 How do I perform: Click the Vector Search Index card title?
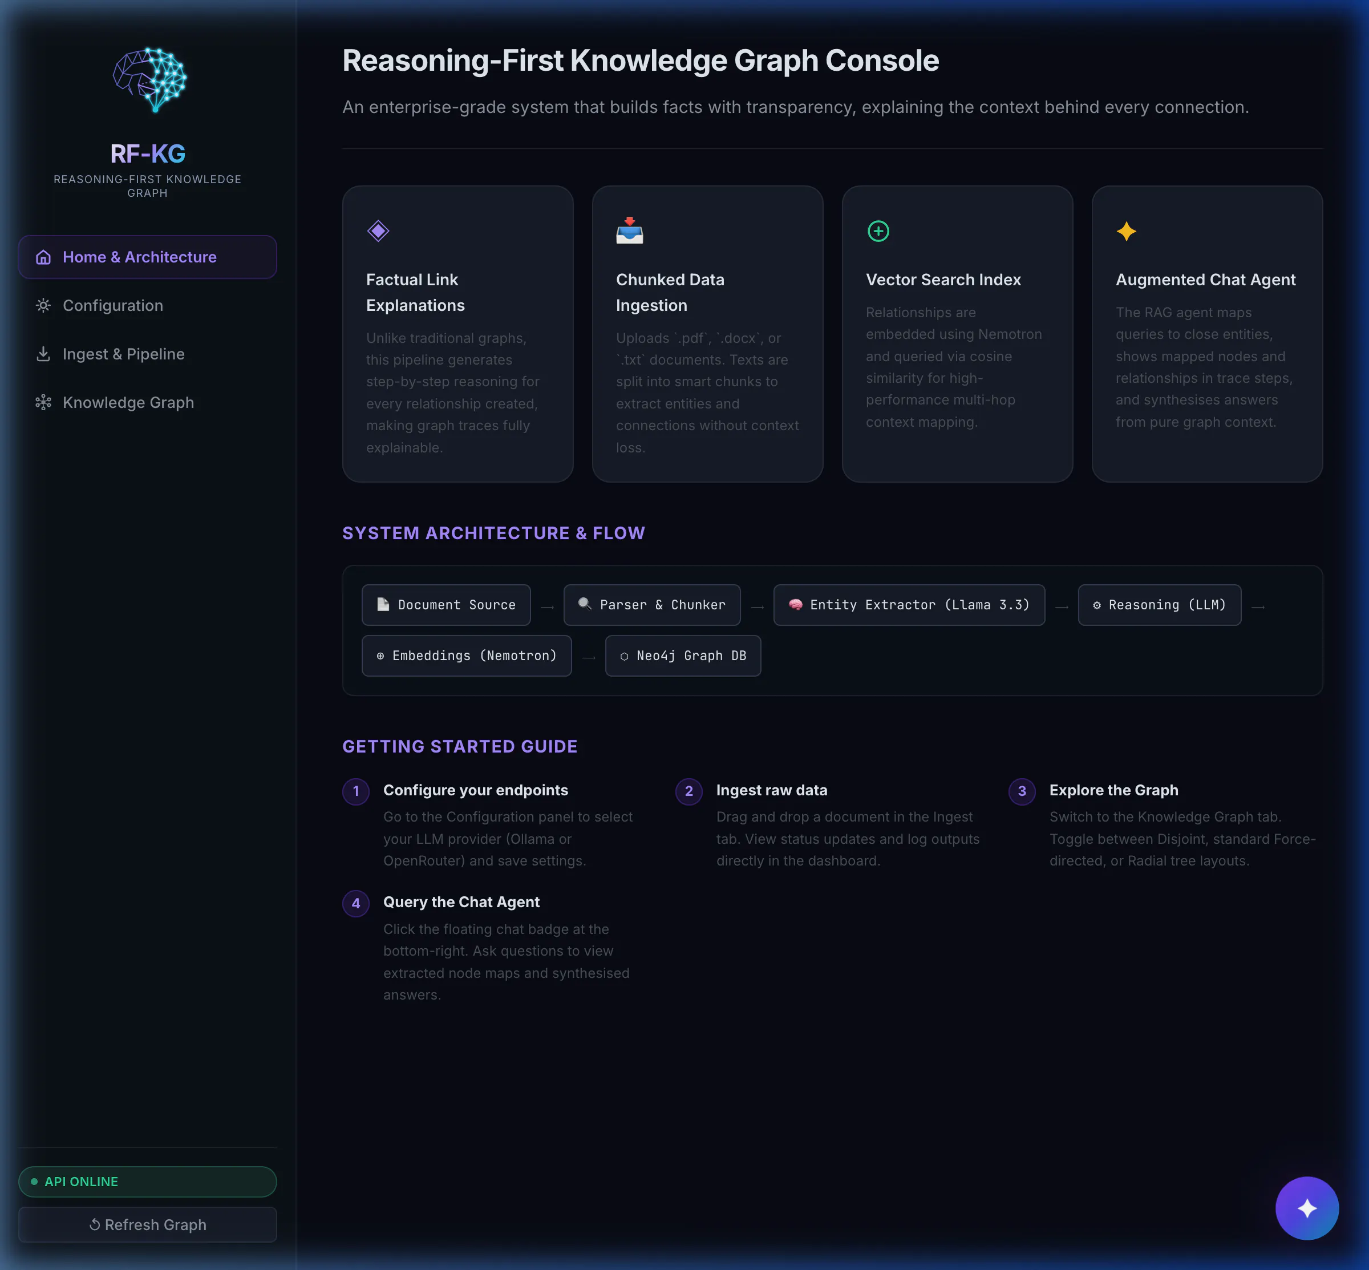click(x=943, y=280)
